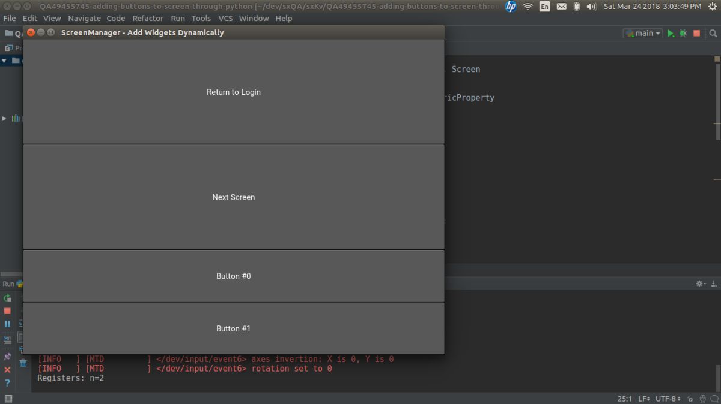Screen dimensions: 721x404
Task: Click the Pause output icon in Run panel
Action: [7, 324]
